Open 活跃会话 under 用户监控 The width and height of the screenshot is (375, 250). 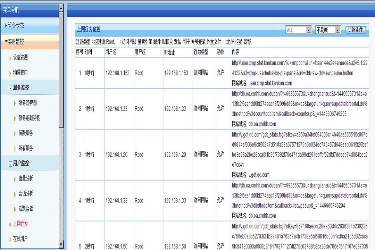(x=26, y=209)
